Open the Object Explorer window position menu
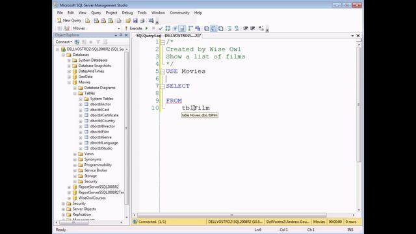Screen dimensions: 416x234 [x=116, y=35]
